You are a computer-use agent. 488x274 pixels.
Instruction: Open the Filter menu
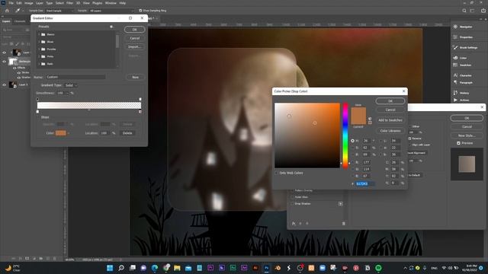69,3
